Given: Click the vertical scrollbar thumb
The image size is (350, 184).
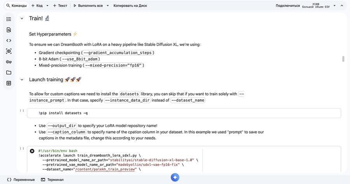Looking at the screenshot, I should tap(343, 59).
